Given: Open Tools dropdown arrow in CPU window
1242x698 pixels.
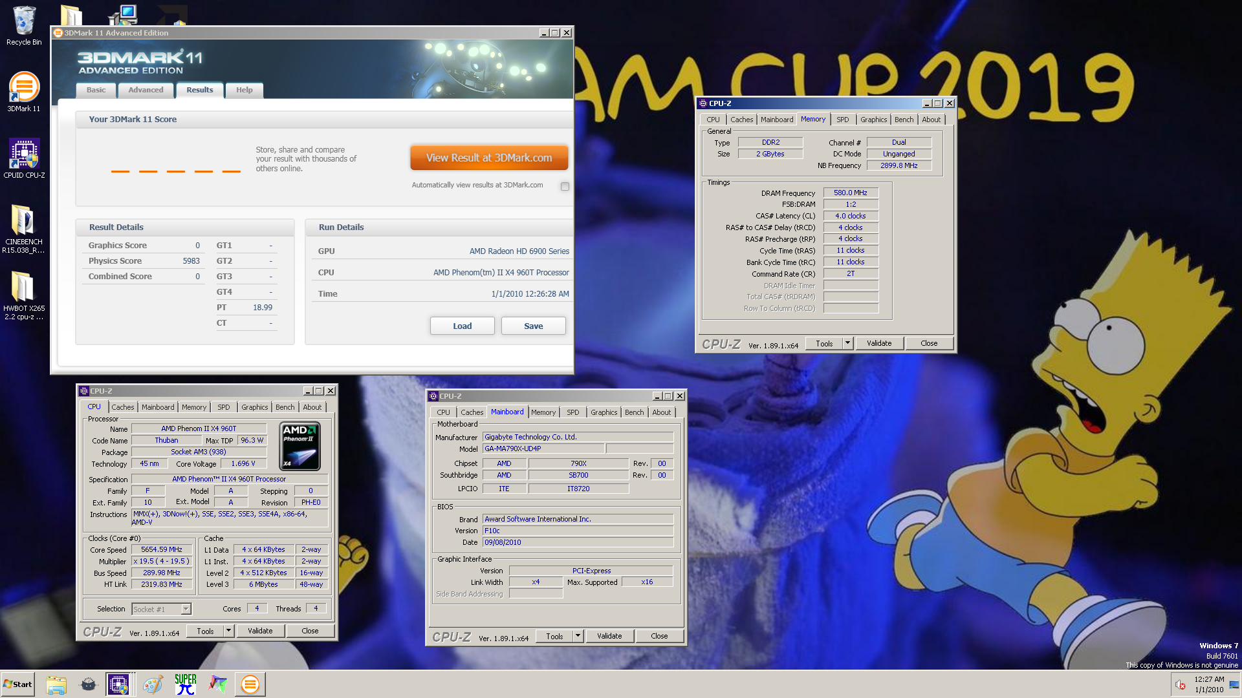Looking at the screenshot, I should pyautogui.click(x=229, y=631).
